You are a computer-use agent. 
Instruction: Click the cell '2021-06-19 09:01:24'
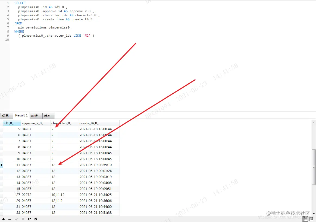tap(99, 171)
